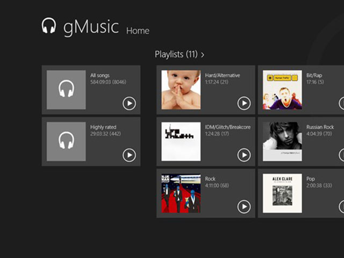Open the Hard/Alternative playlist title
The width and height of the screenshot is (344, 258).
(x=223, y=75)
